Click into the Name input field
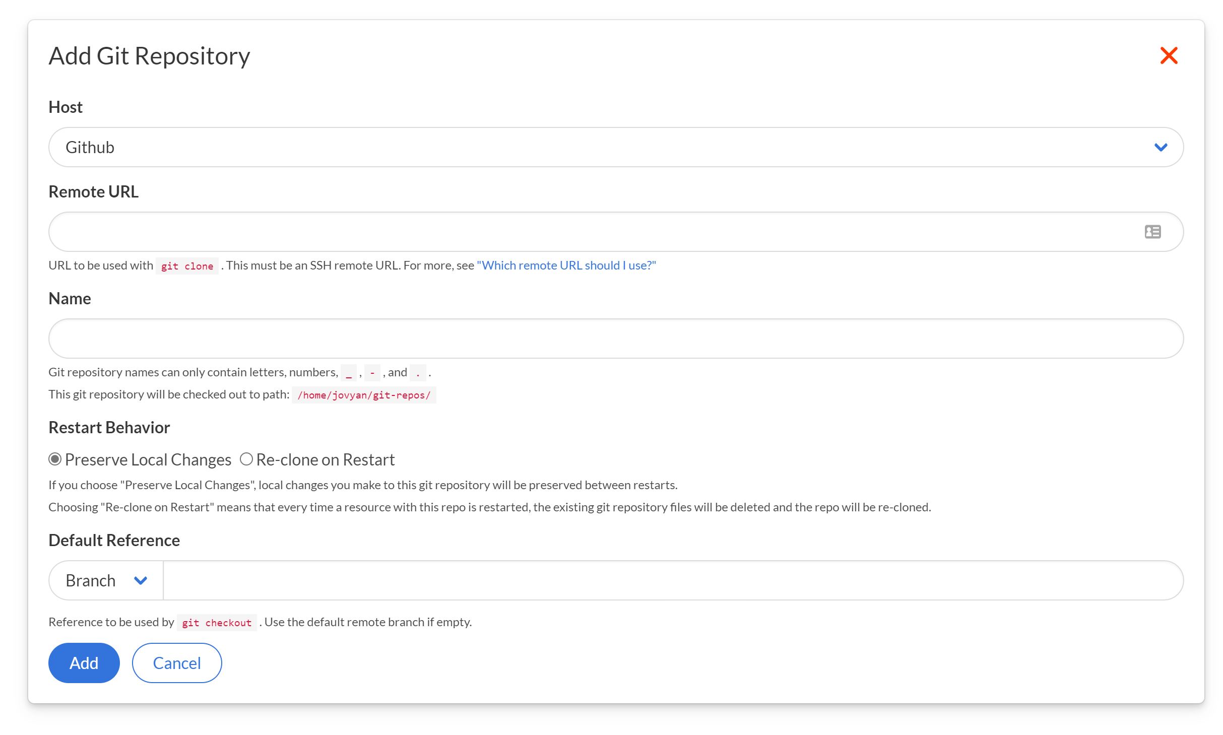This screenshot has height=735, width=1223. [x=615, y=339]
